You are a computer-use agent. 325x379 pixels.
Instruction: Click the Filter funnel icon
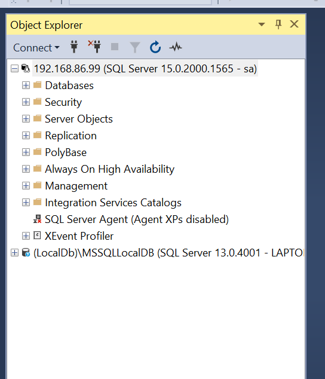point(135,47)
